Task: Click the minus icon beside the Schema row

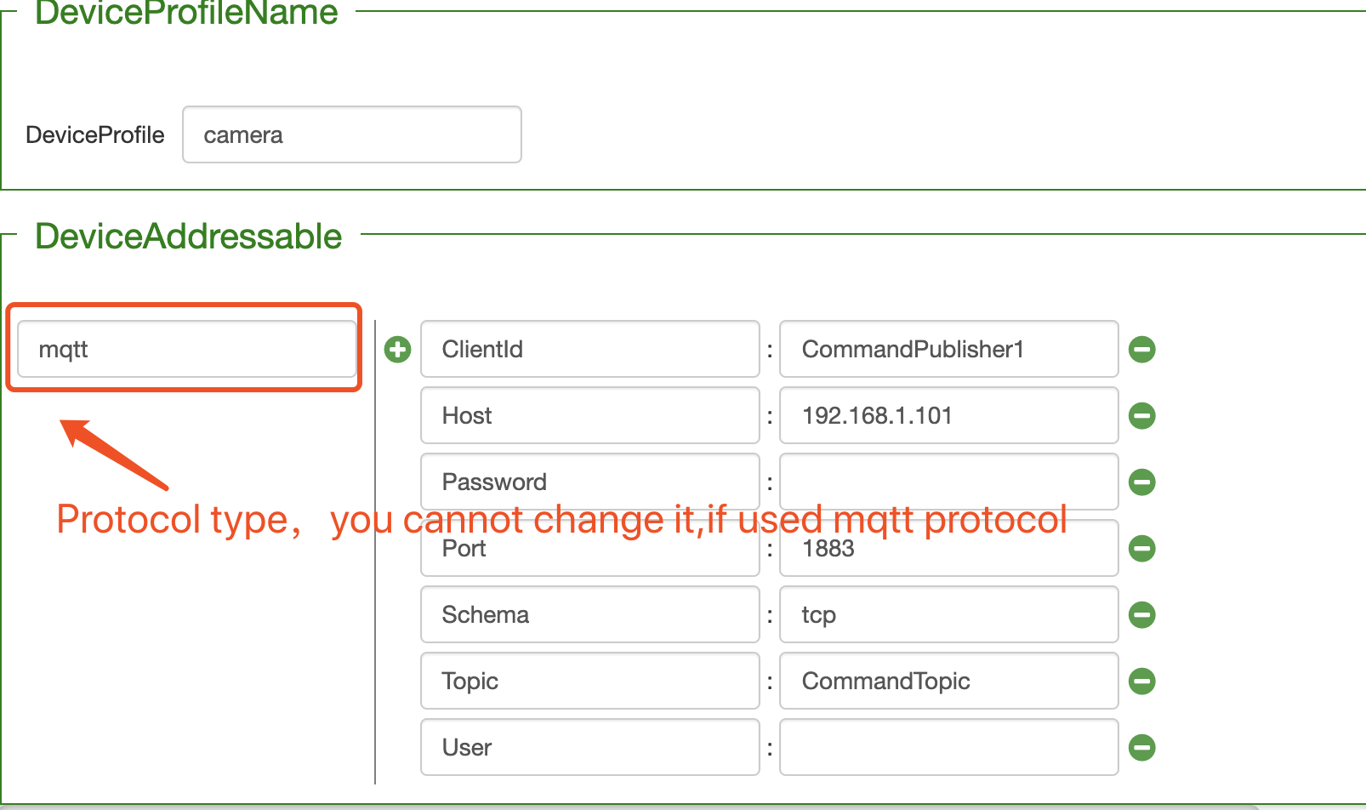Action: click(1142, 614)
